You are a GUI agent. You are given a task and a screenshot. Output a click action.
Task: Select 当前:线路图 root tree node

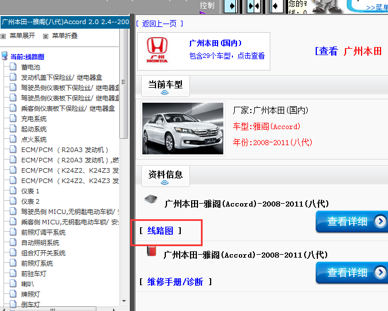27,57
